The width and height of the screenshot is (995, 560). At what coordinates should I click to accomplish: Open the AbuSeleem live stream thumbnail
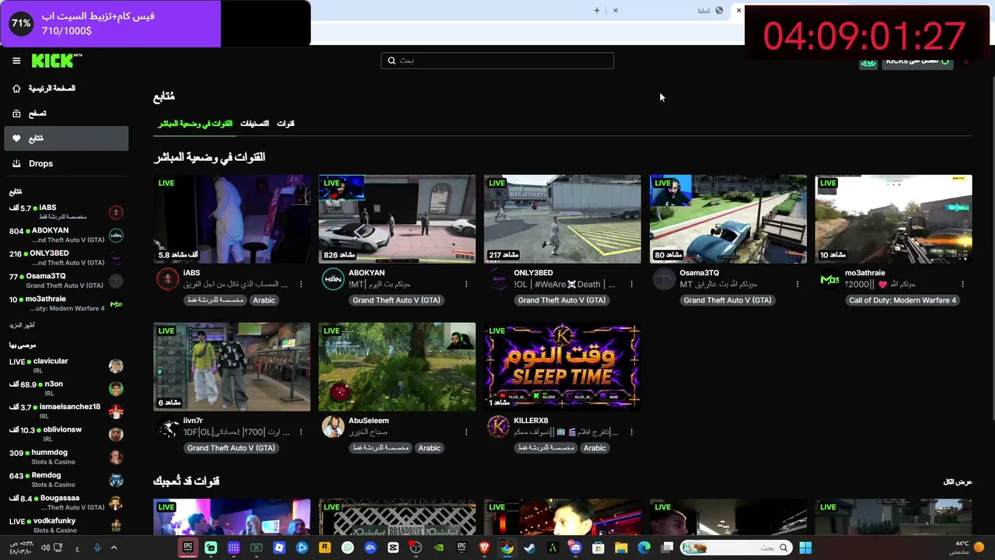pyautogui.click(x=397, y=367)
